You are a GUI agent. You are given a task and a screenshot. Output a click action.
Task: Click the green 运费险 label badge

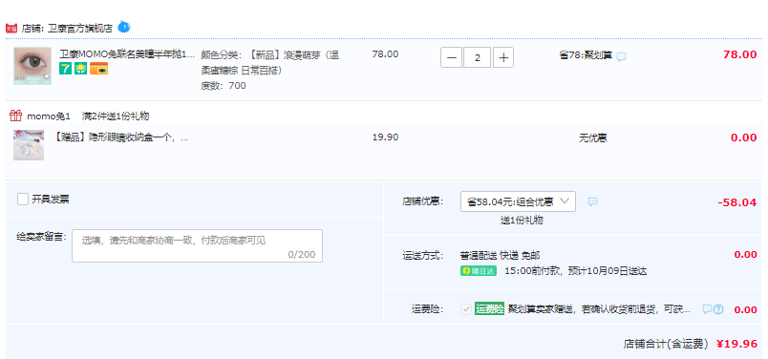point(489,309)
